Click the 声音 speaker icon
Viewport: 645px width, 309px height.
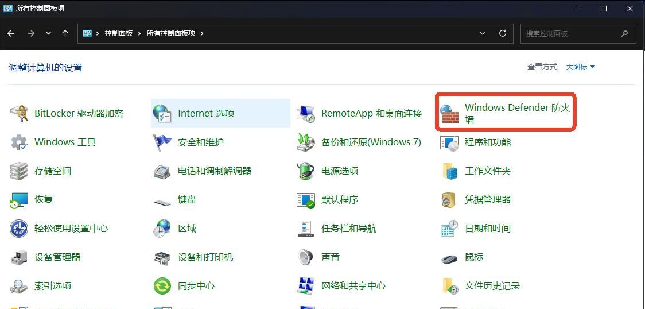pyautogui.click(x=306, y=257)
